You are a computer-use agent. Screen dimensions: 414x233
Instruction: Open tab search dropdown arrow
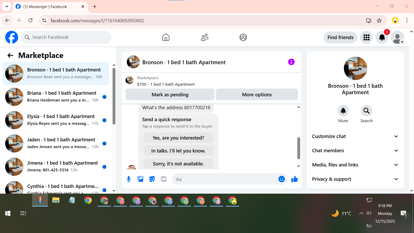point(7,6)
